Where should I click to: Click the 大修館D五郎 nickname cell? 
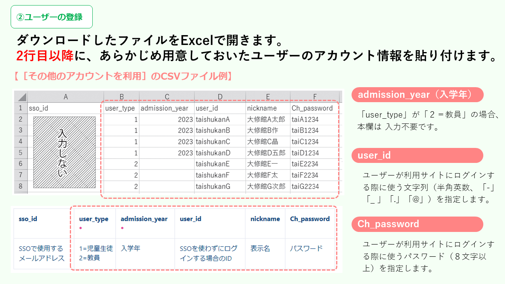tap(268, 153)
